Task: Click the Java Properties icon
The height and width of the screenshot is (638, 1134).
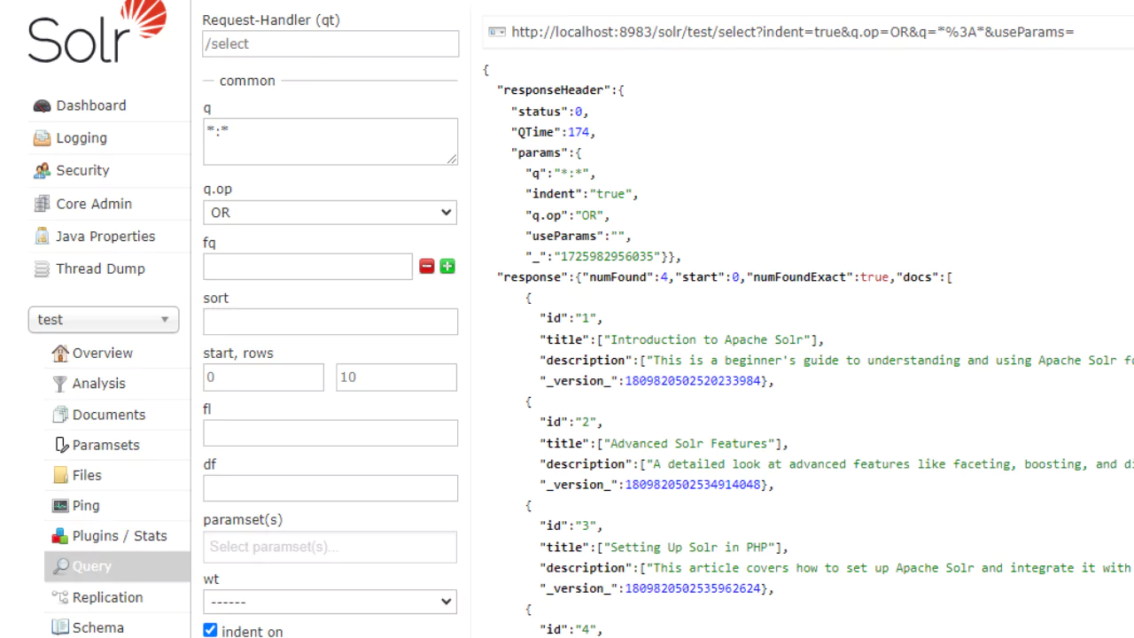Action: pos(42,237)
